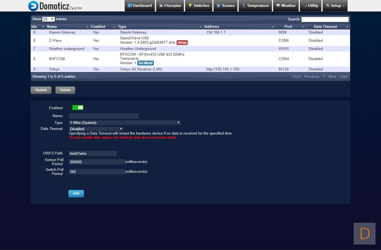Screen dimensions: 381x250
Task: Open Z-Wave Setup button
Action: pos(182,43)
